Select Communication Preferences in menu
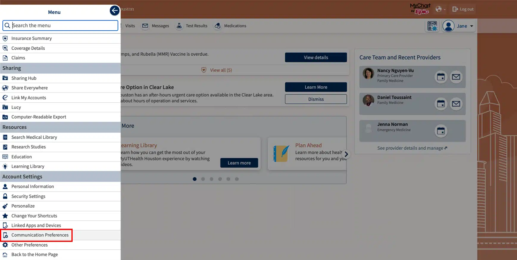The image size is (517, 260). [40, 235]
